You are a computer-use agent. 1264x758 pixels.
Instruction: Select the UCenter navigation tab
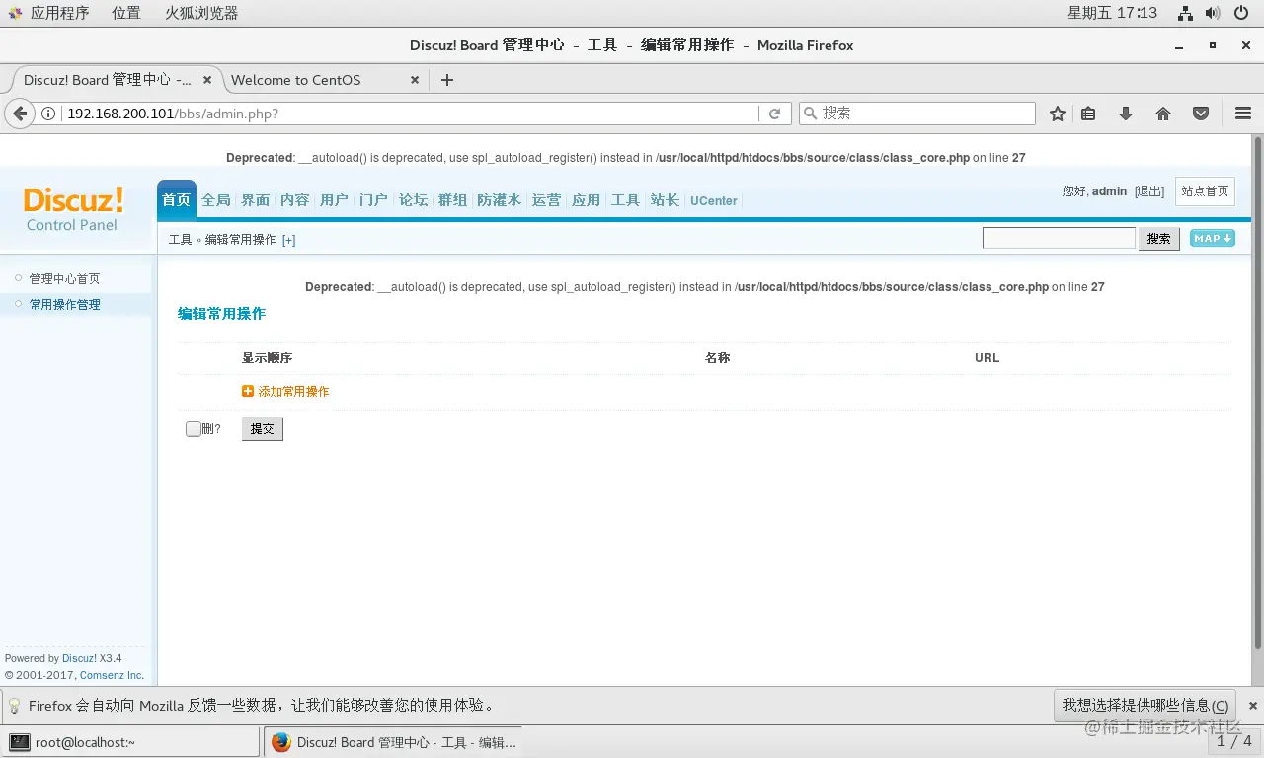[714, 200]
